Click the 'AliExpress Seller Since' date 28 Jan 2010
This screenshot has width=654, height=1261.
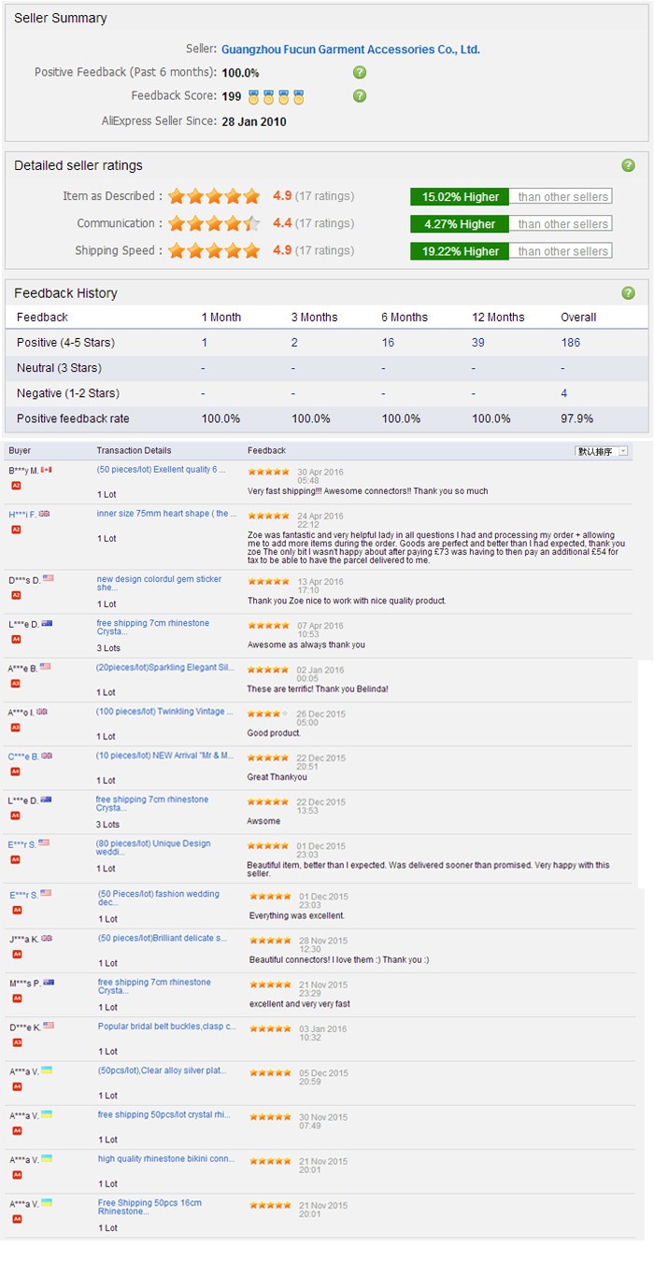tap(254, 121)
